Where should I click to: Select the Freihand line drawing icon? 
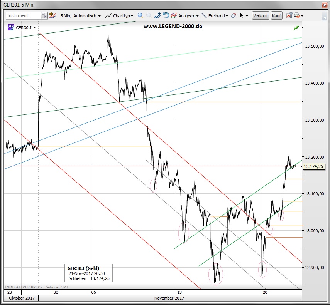[204, 15]
